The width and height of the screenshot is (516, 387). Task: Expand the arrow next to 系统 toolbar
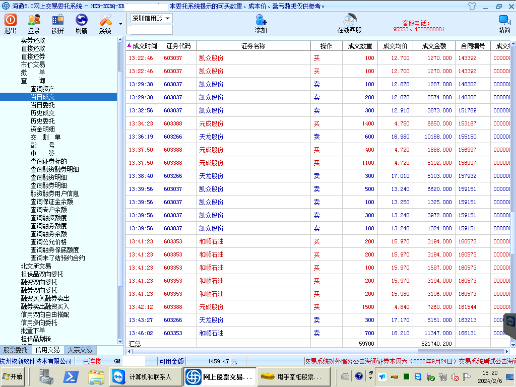[120, 24]
